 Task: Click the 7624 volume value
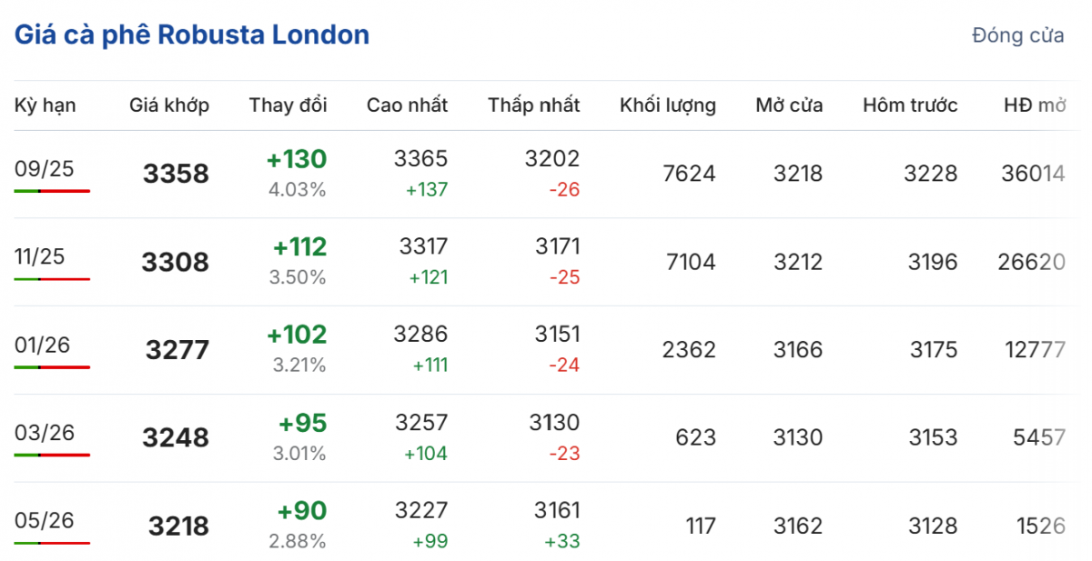(690, 174)
